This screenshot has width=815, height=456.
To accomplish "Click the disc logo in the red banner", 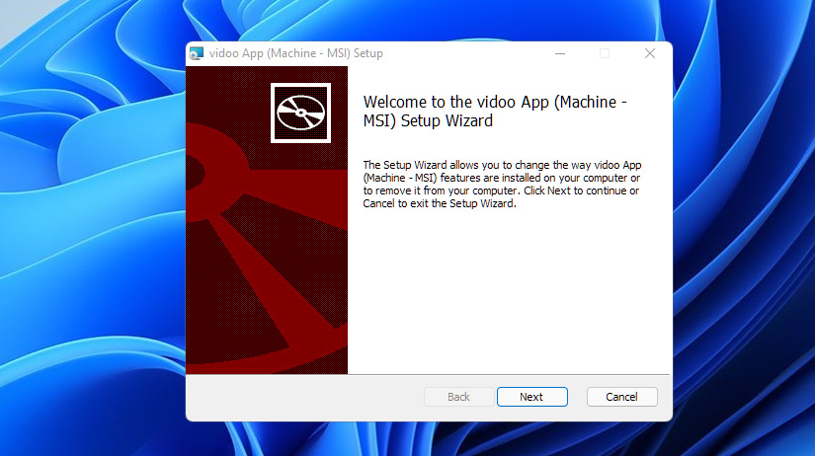I will pyautogui.click(x=301, y=113).
